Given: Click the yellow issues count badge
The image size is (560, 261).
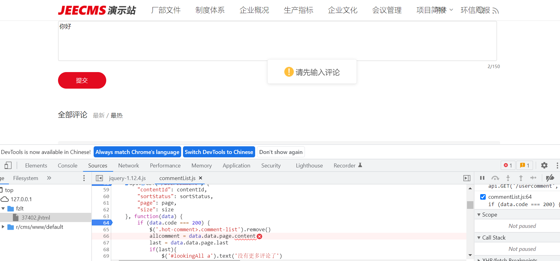Looking at the screenshot, I should pyautogui.click(x=525, y=166).
